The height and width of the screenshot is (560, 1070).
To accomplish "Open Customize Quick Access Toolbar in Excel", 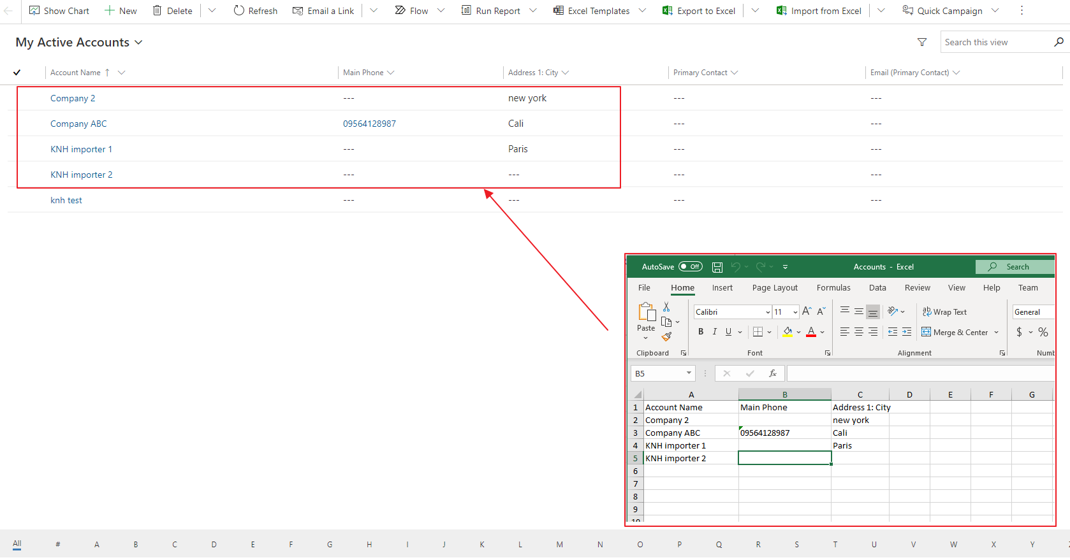I will 785,267.
